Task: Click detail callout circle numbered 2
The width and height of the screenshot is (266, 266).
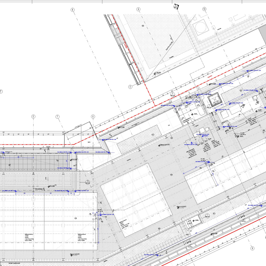Action: pos(209,106)
